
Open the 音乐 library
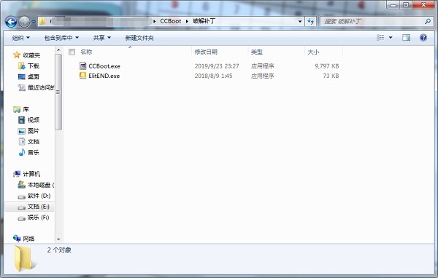(34, 152)
